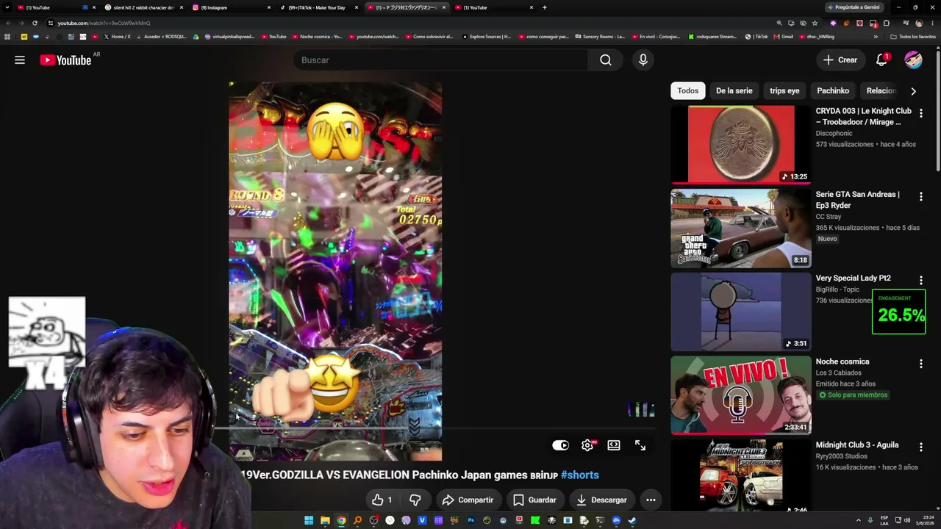The height and width of the screenshot is (529, 941).
Task: Open the Midnight Club 3 - Aguila title
Action: coord(857,445)
